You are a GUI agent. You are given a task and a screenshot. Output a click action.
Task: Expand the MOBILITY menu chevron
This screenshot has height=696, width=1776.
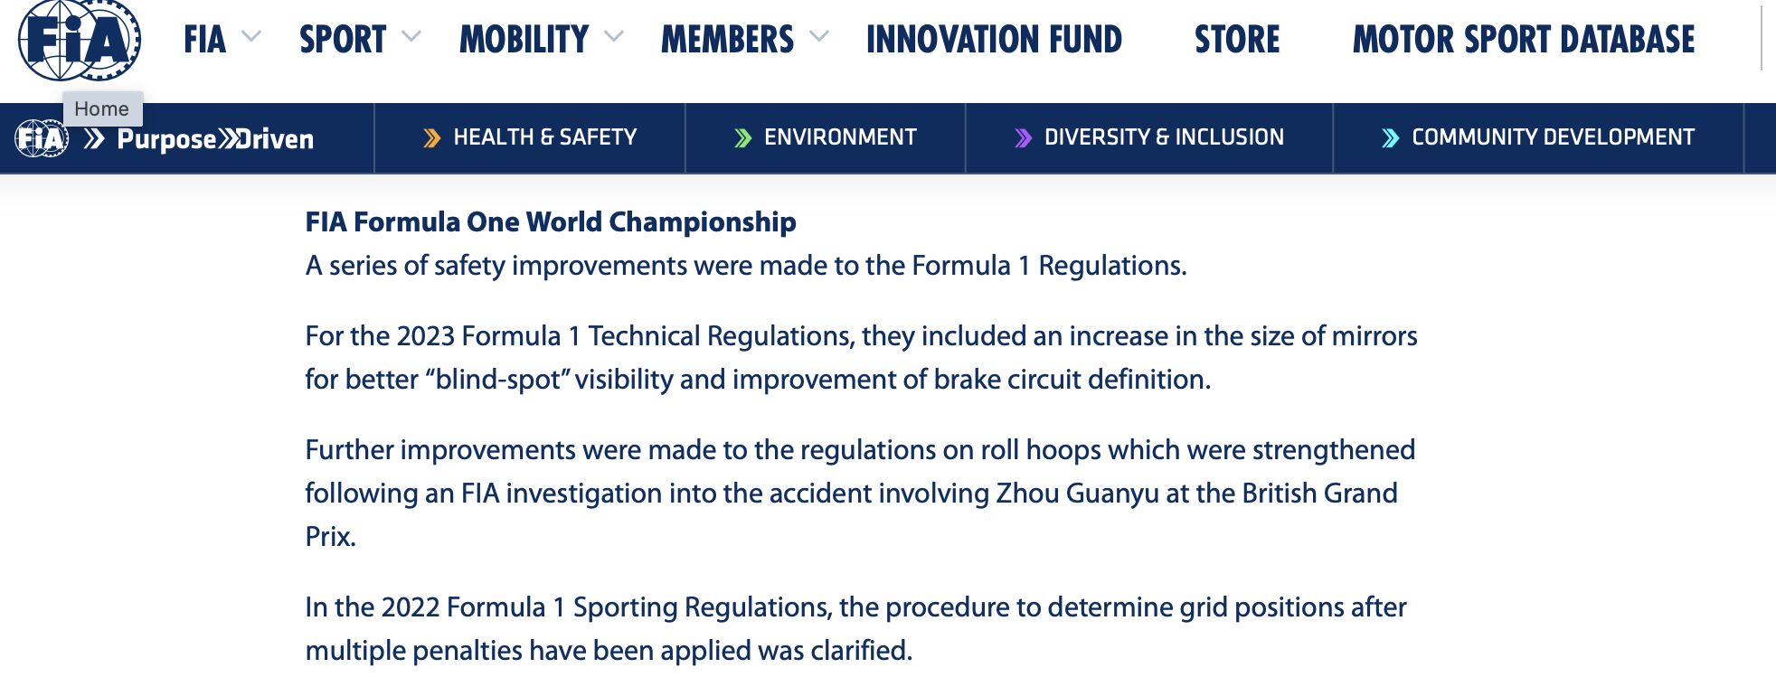click(614, 37)
